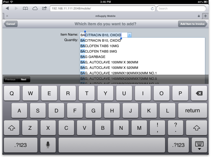Tap the microphone dictation key

48,145
